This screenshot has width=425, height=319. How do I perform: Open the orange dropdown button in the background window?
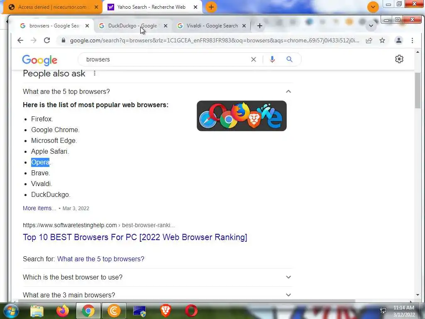(373, 7)
